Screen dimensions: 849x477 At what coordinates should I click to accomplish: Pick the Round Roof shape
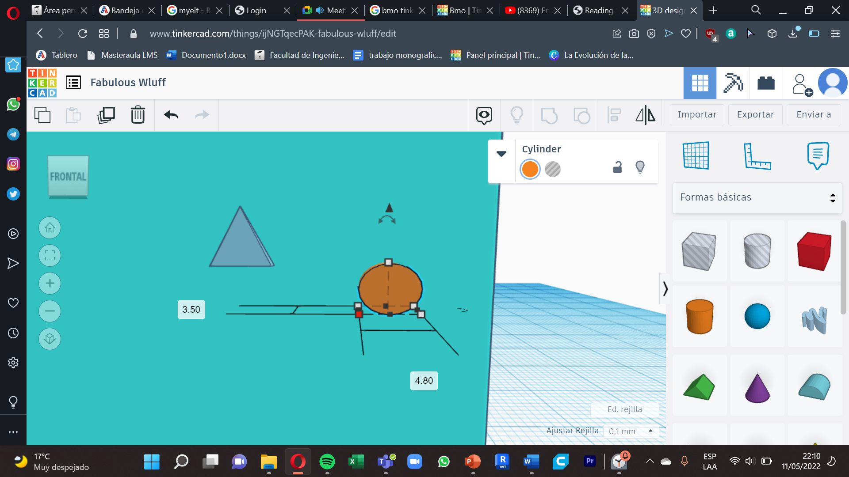(814, 386)
